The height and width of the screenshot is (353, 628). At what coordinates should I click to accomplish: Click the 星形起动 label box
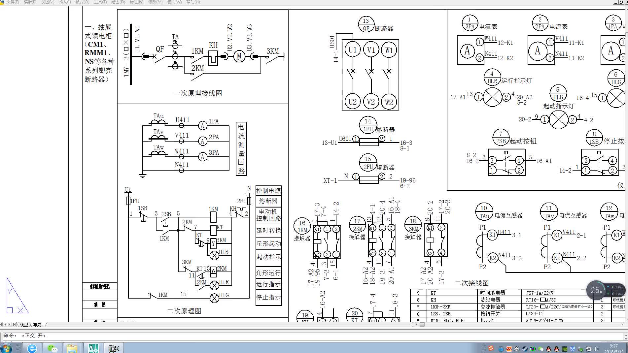click(x=268, y=243)
